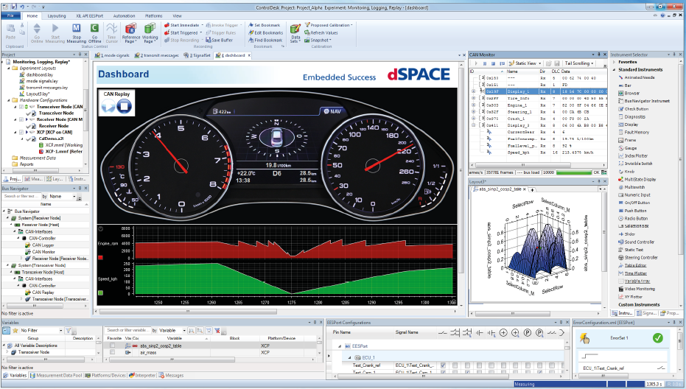Open the Reference Page icon

click(131, 29)
